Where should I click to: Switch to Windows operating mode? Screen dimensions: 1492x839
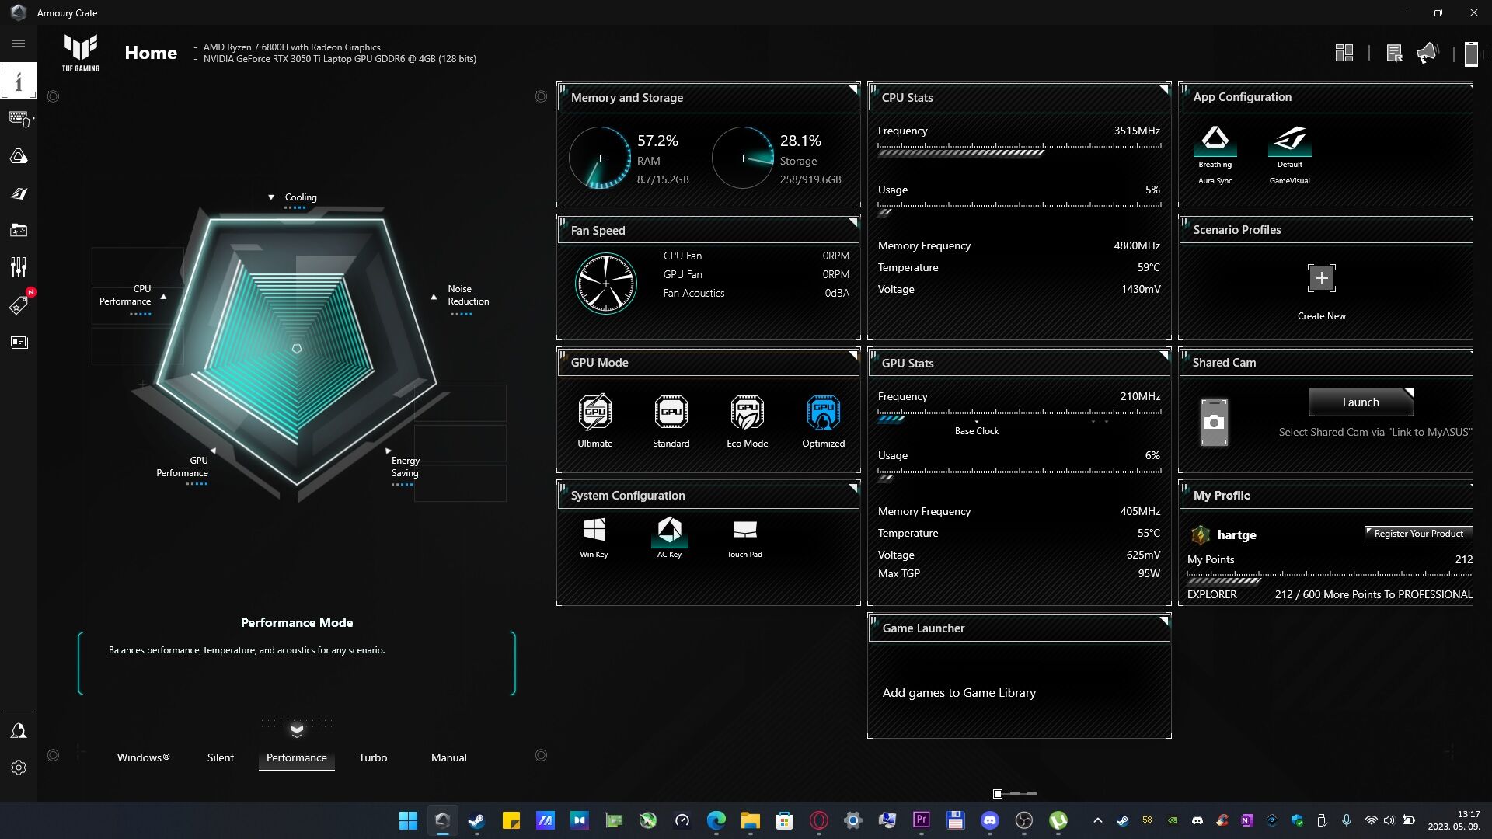[143, 757]
